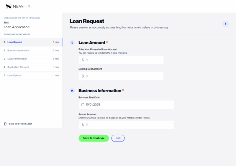Click the Exit button
The width and height of the screenshot is (236, 166).
pyautogui.click(x=118, y=138)
